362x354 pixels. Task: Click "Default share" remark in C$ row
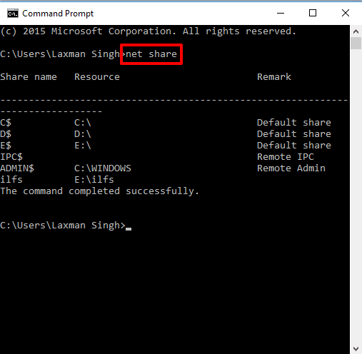(294, 123)
